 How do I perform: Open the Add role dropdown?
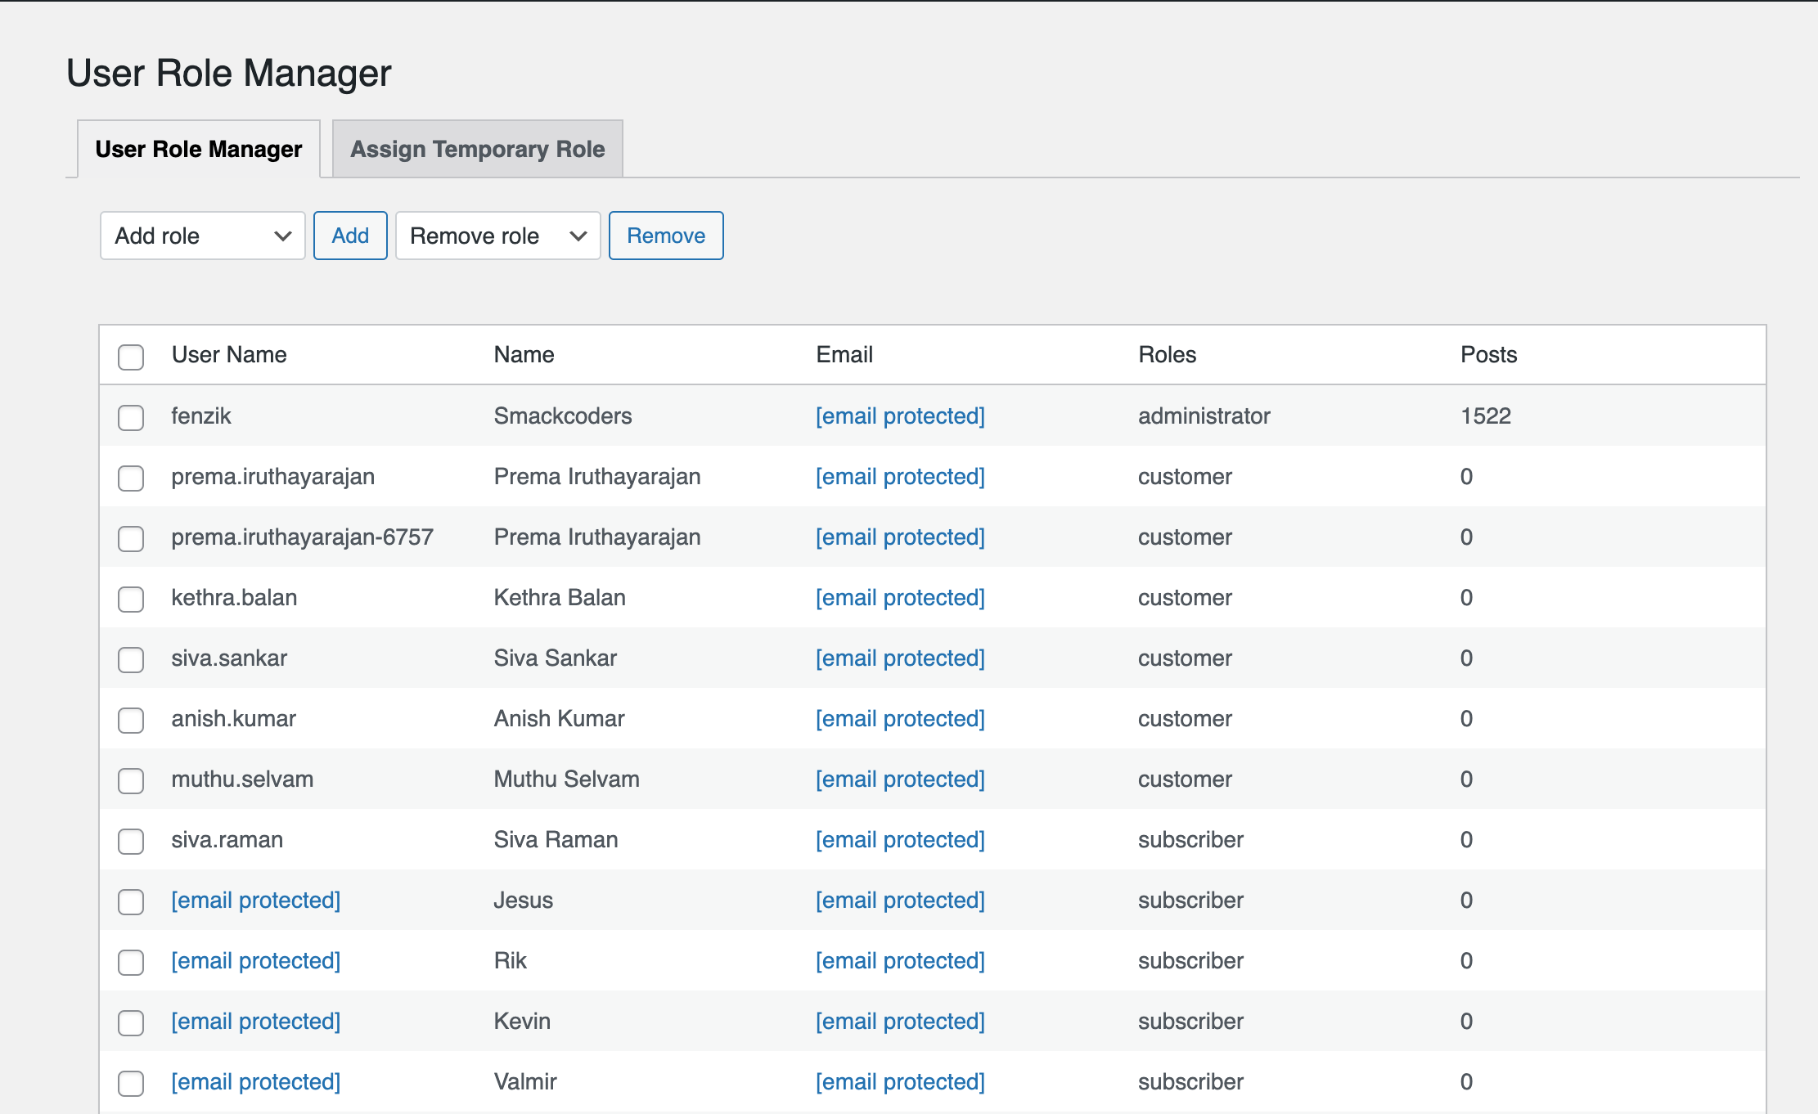(201, 236)
